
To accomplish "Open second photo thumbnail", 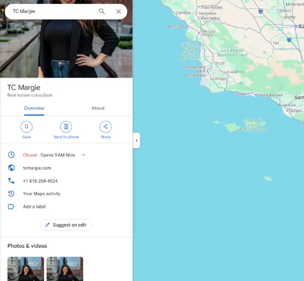I will [x=65, y=269].
